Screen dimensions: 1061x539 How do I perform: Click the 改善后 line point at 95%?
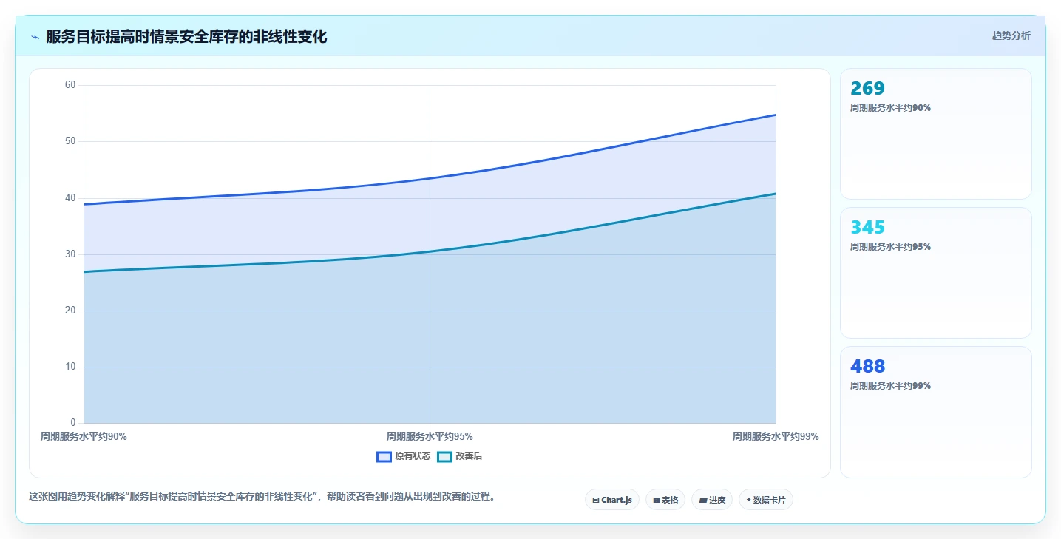pos(430,251)
